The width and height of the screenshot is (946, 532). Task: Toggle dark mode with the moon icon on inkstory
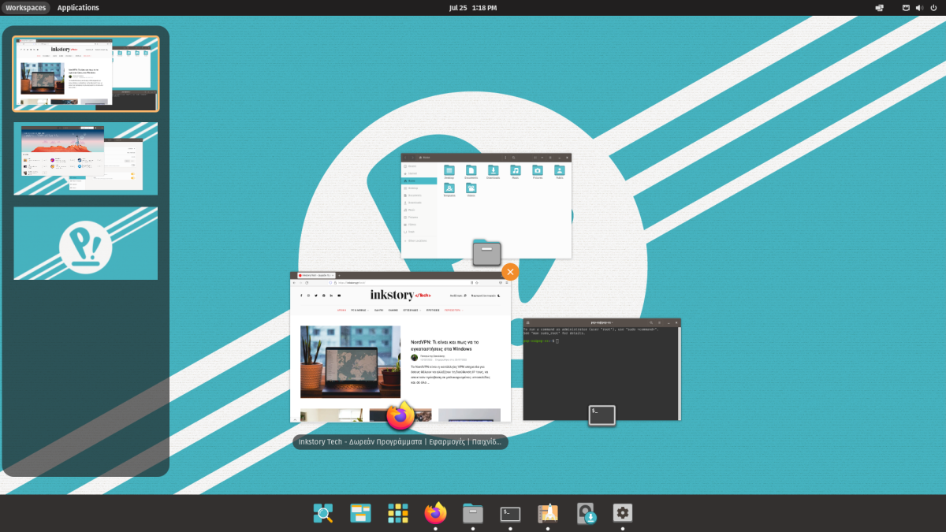pyautogui.click(x=499, y=296)
